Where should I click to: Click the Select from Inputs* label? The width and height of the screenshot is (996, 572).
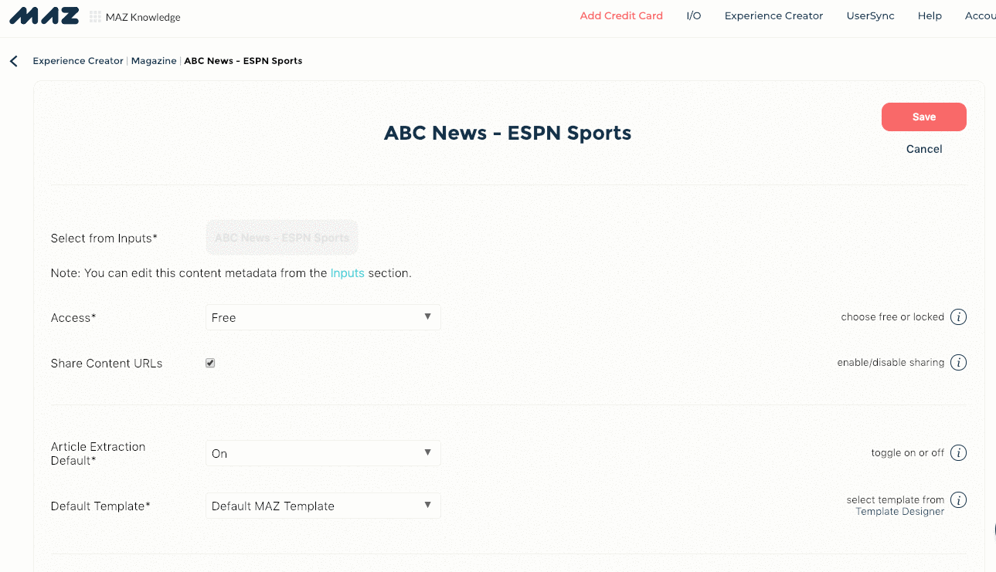pos(104,239)
